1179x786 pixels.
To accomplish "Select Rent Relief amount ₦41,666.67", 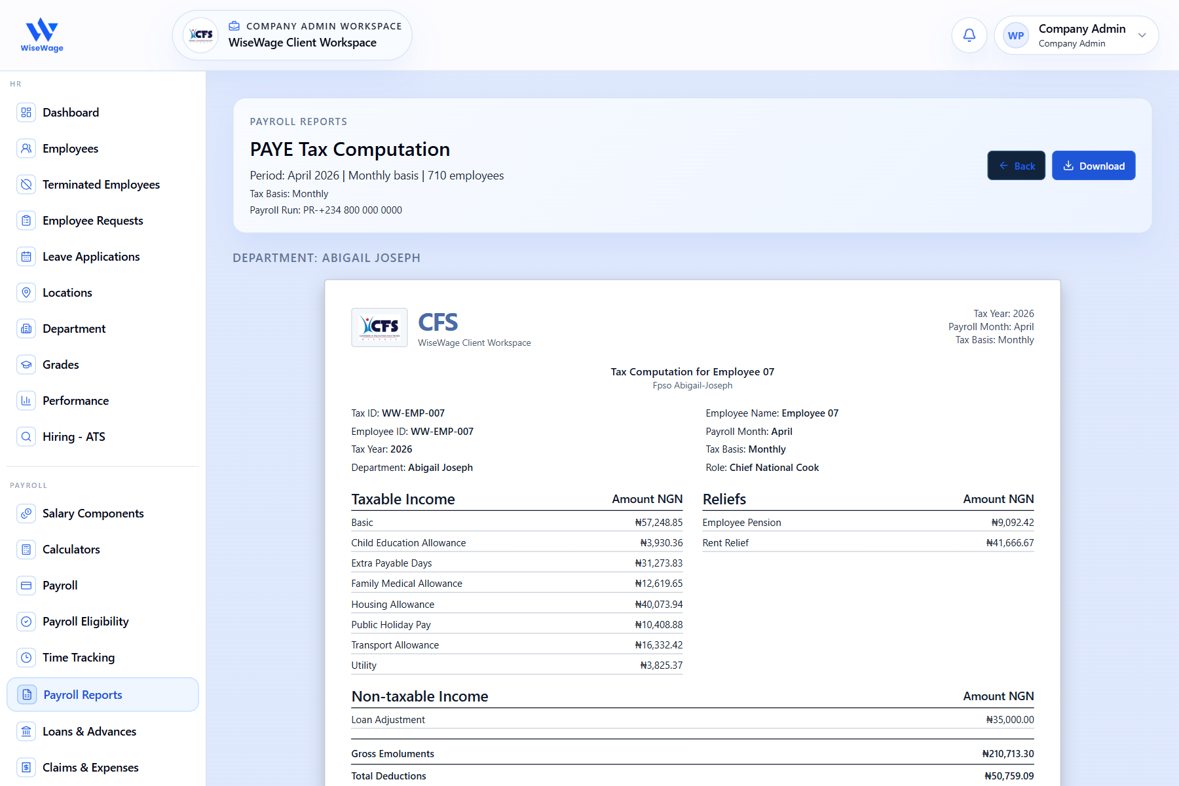I will [1009, 543].
